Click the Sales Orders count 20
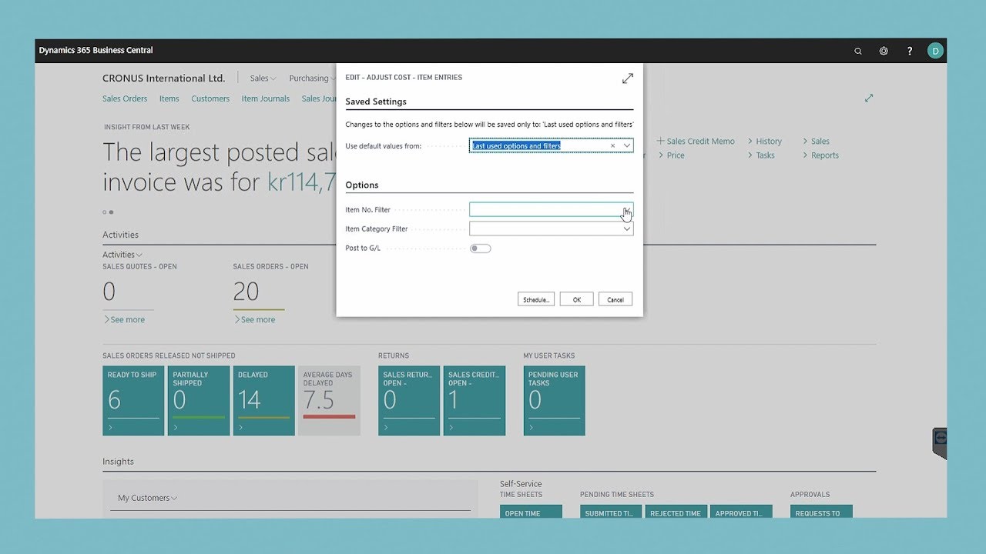 [x=246, y=292]
